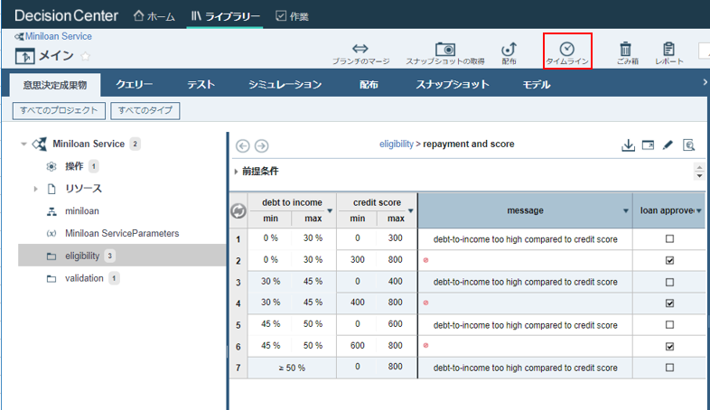Click the refresh icon in the table corner

click(238, 211)
